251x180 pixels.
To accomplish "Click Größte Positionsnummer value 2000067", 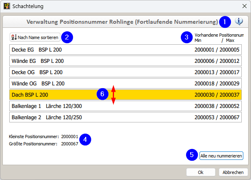I will pos(70,144).
